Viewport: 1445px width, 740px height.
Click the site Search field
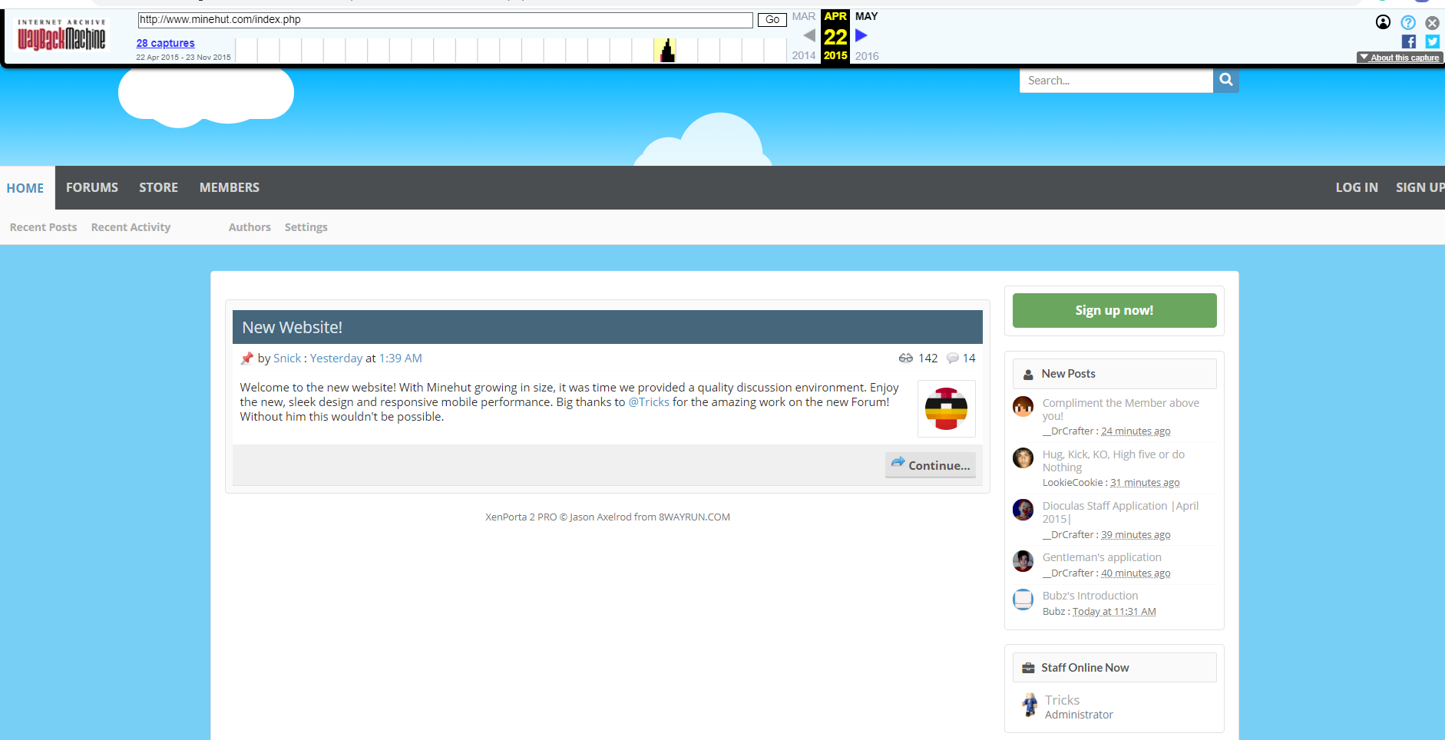pyautogui.click(x=1116, y=80)
